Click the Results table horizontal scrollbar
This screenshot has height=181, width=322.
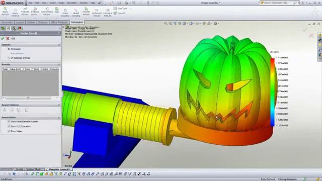pyautogui.click(x=28, y=98)
